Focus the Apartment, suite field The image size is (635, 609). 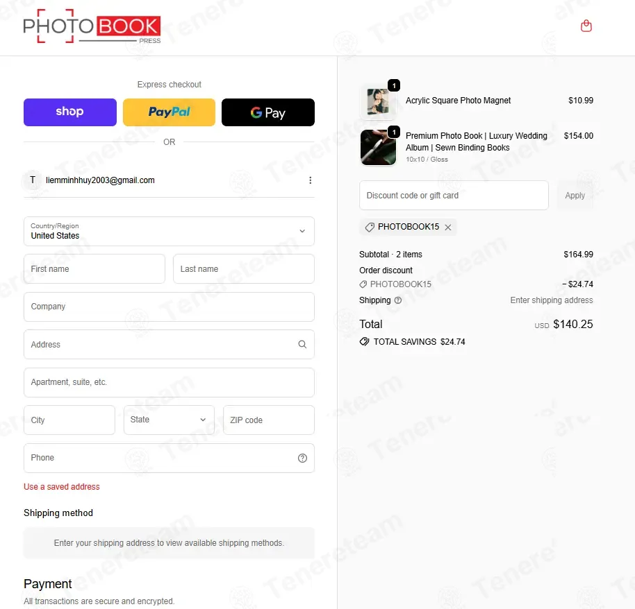click(169, 383)
